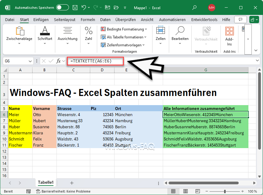Click the email-send quick access icon

click(x=107, y=7)
